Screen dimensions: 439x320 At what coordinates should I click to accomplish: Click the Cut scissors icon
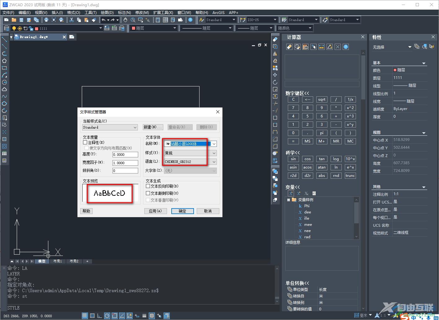(x=72, y=20)
